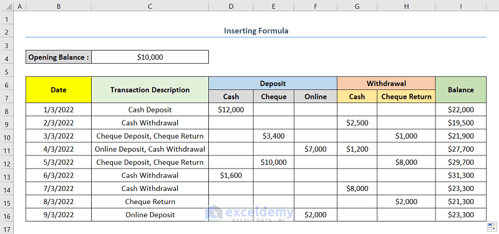Screen dimensions: 499x234
Task: Click the Cash Withdrawal description in row 9
Action: click(x=150, y=122)
